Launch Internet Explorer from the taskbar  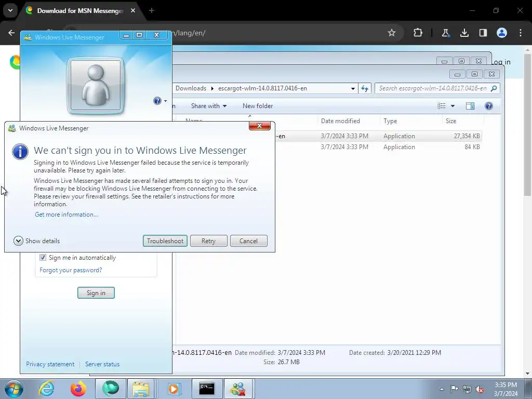[x=46, y=389]
